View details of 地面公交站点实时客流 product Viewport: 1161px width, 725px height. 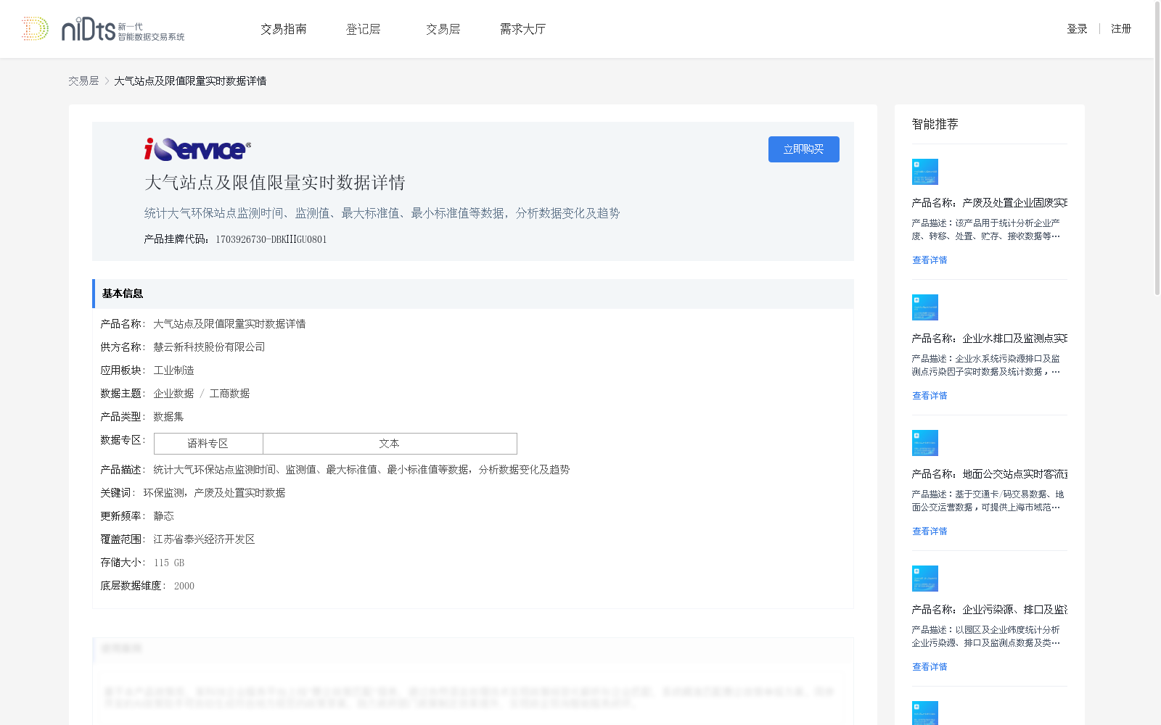coord(930,531)
